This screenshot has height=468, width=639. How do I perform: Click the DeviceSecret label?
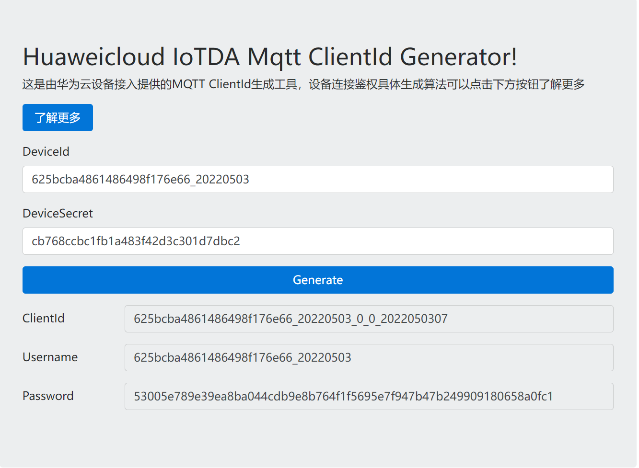(58, 214)
